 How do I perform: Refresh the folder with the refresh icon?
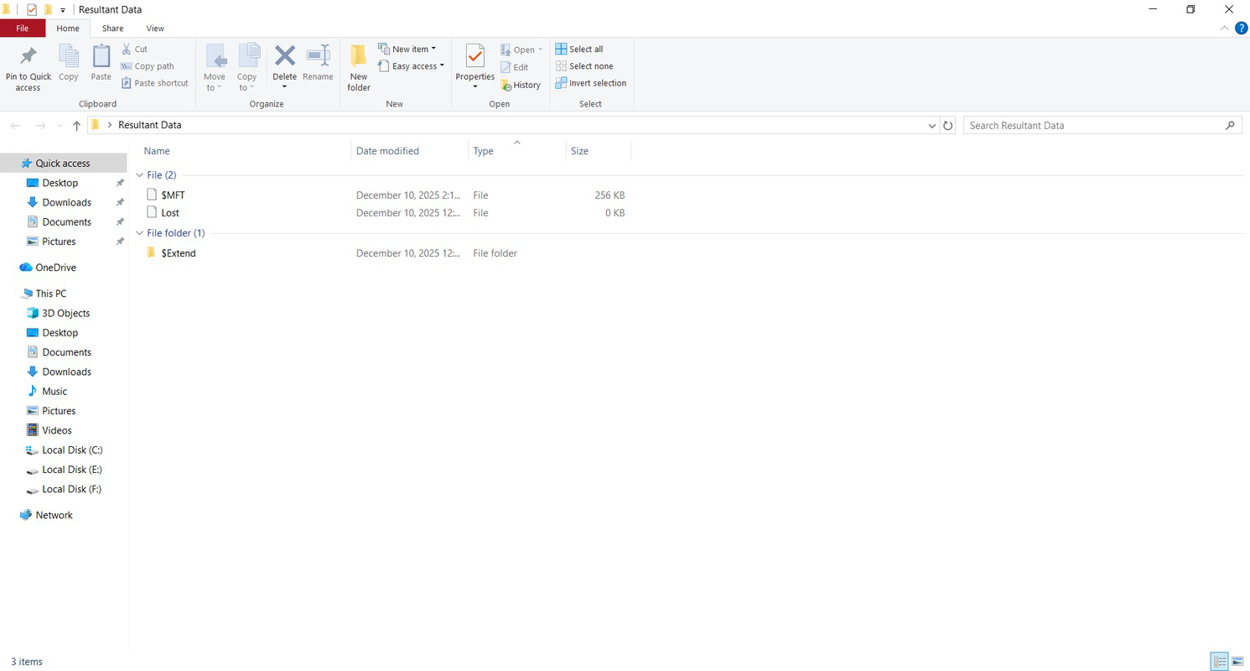(x=947, y=124)
